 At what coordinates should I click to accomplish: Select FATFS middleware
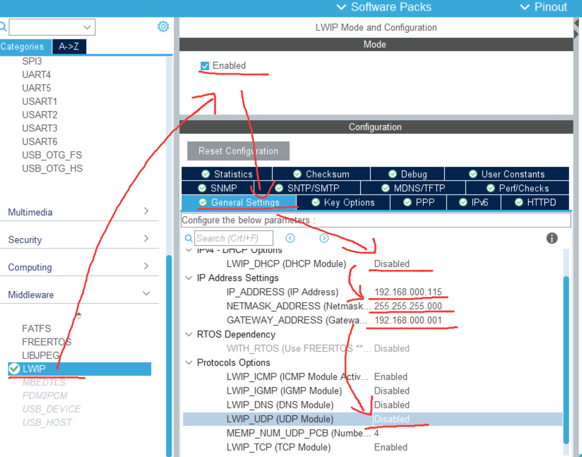point(36,329)
